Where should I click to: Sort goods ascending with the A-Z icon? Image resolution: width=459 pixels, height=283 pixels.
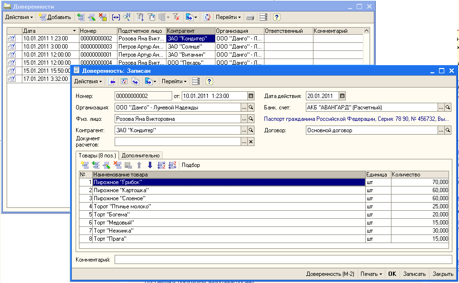point(161,165)
